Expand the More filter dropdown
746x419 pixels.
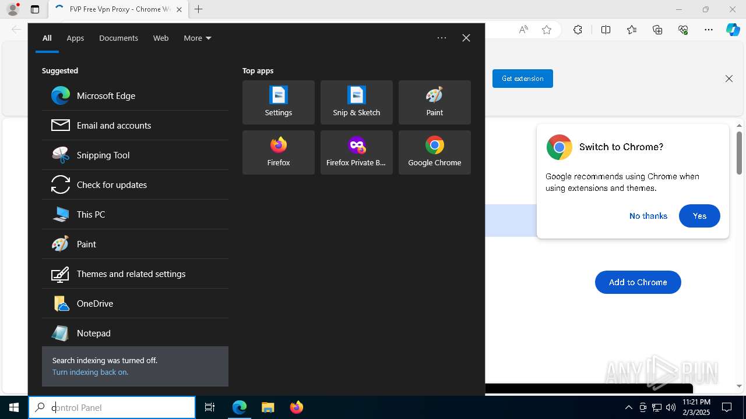(x=198, y=38)
